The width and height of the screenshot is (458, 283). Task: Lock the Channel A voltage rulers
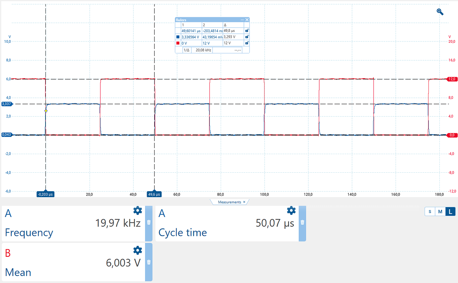click(x=247, y=37)
